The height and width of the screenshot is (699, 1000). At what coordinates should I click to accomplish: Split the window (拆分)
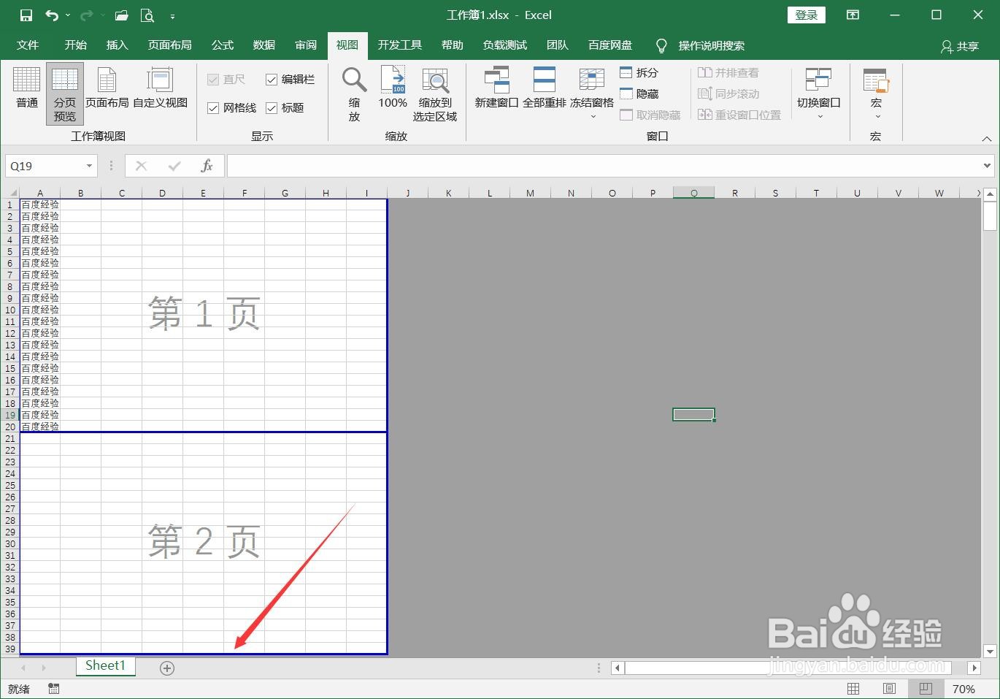pos(639,72)
